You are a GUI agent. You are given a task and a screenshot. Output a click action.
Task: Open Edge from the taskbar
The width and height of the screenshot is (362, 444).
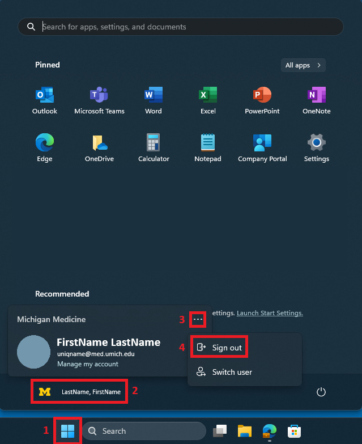[270, 431]
